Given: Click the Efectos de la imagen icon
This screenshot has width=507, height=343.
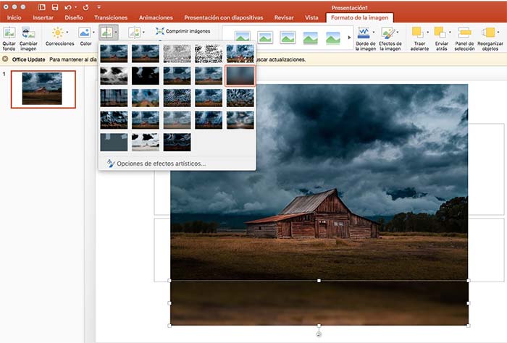Looking at the screenshot, I should coord(387,33).
